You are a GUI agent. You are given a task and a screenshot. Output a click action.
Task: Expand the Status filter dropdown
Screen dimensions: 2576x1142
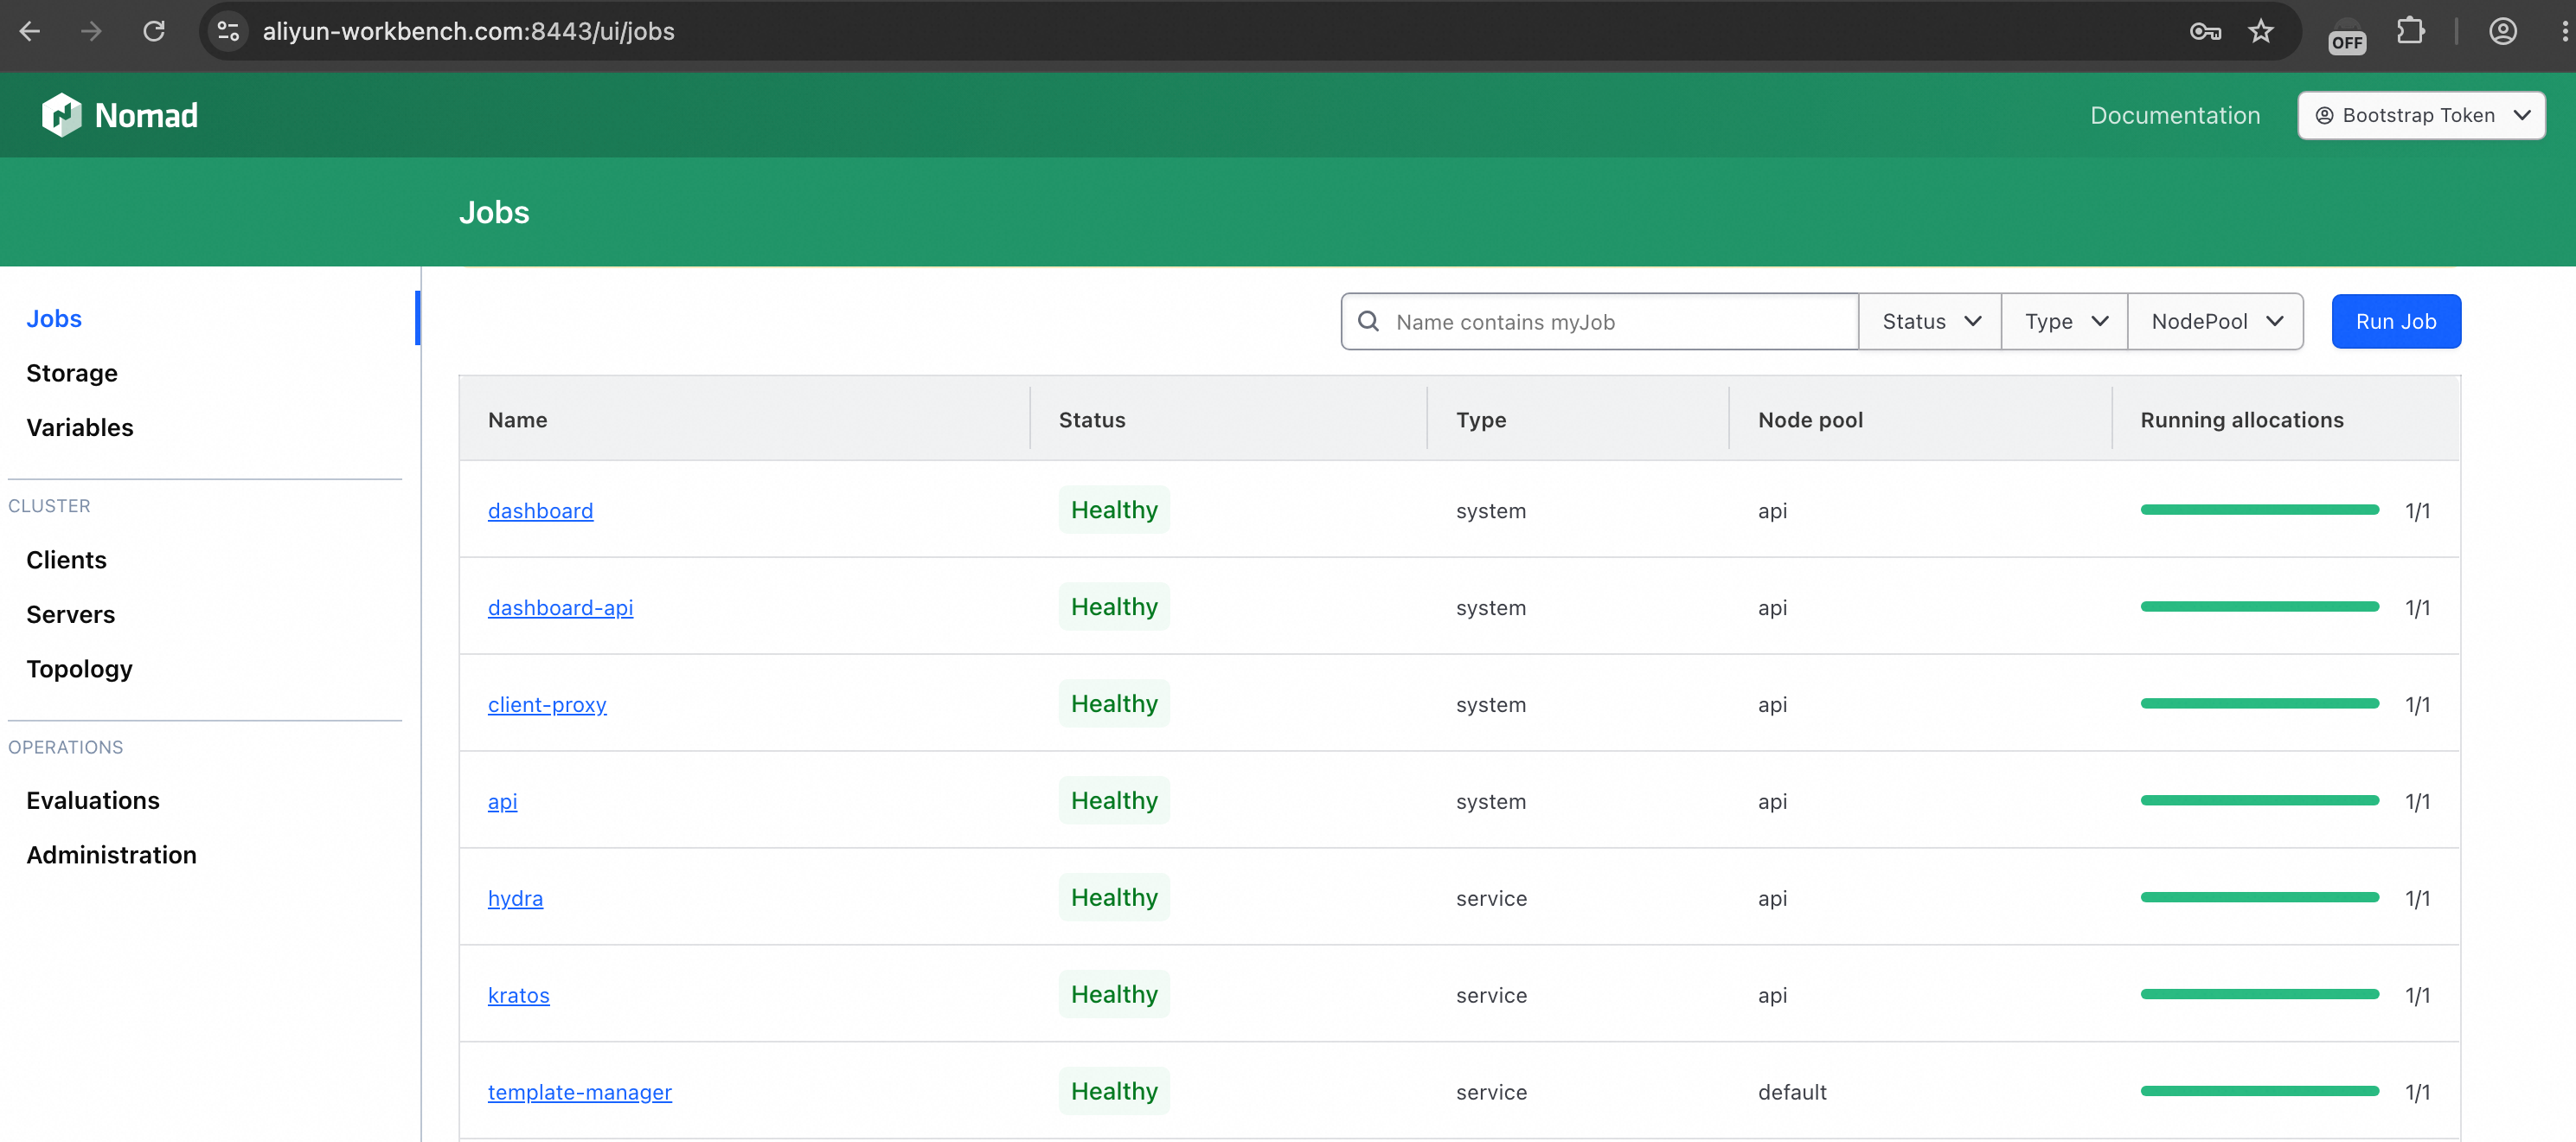[x=1930, y=321]
